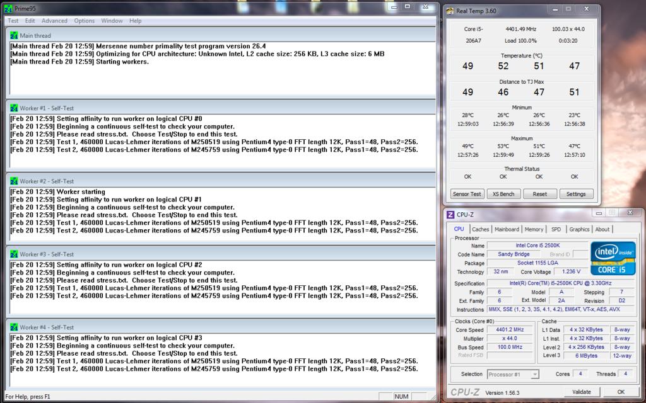Click the minimum temperature "28°C" in Real Temp

pos(467,115)
